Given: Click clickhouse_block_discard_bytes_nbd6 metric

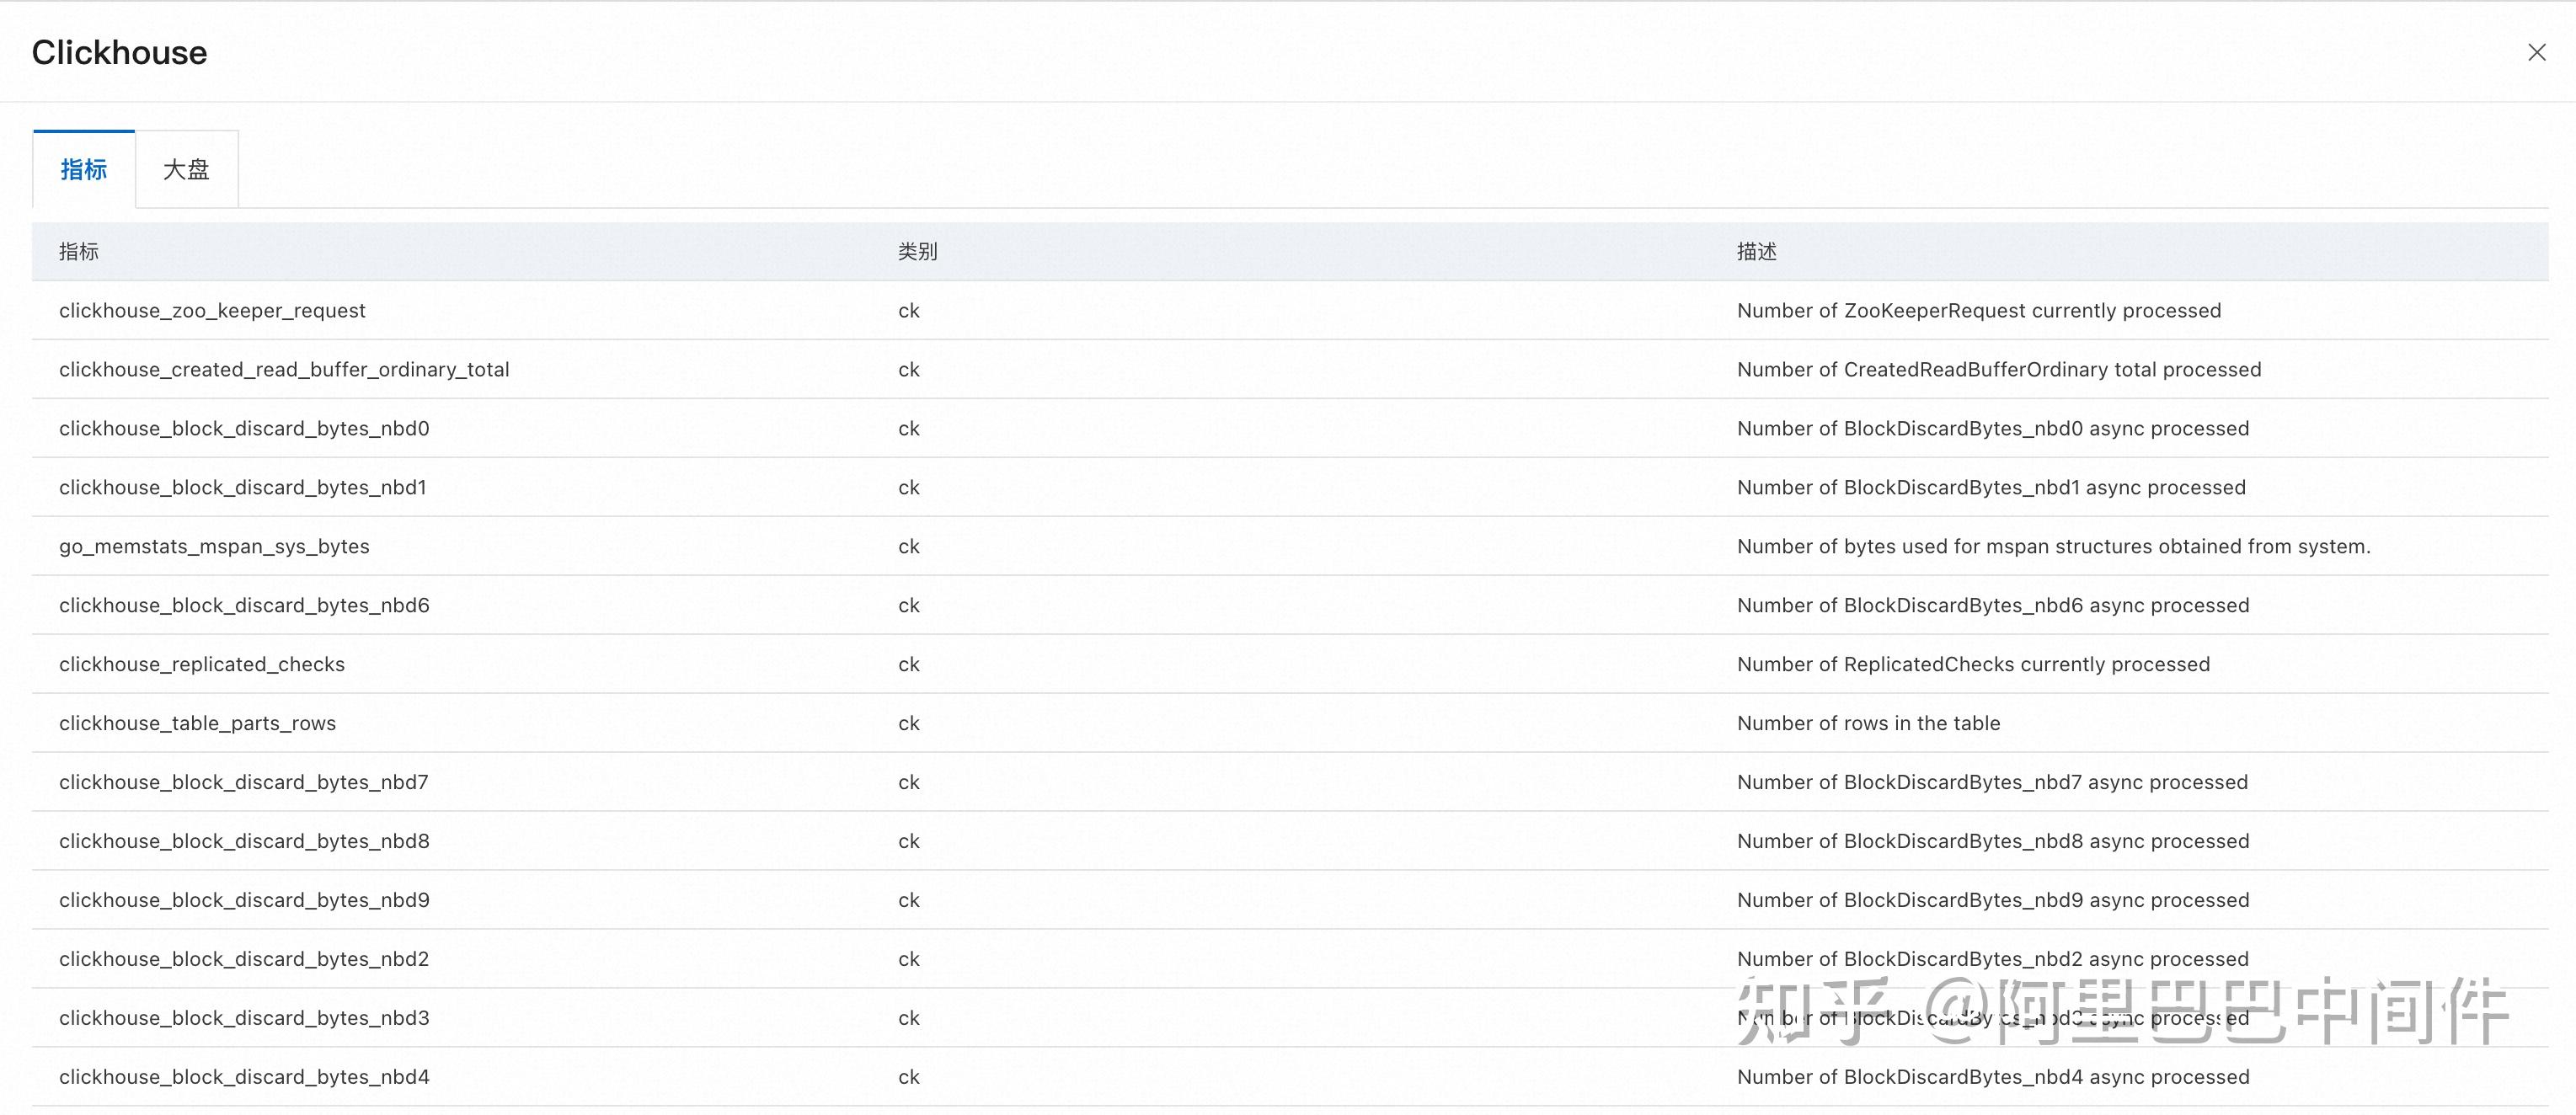Looking at the screenshot, I should [x=244, y=606].
